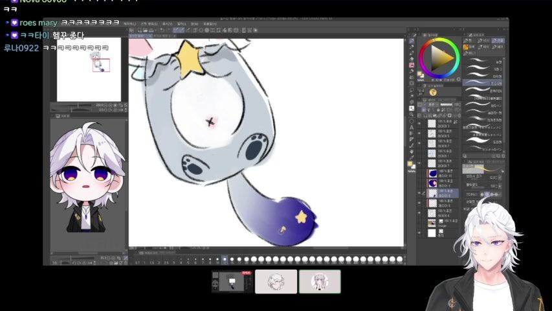
Task: Hide layer 레이어 2 using its eye icon
Action: pos(419,143)
